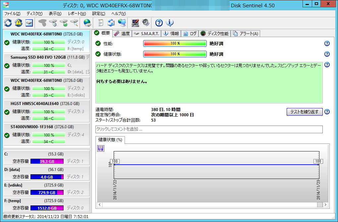This screenshot has height=222, width=338.
Task: Click the save floppy icon above the health graph
Action: click(101, 148)
